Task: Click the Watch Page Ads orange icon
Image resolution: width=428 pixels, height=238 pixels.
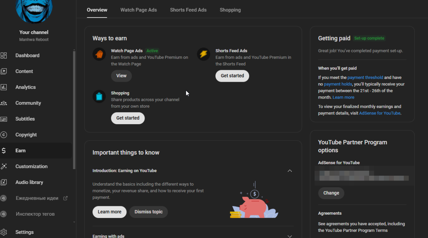Action: point(99,54)
